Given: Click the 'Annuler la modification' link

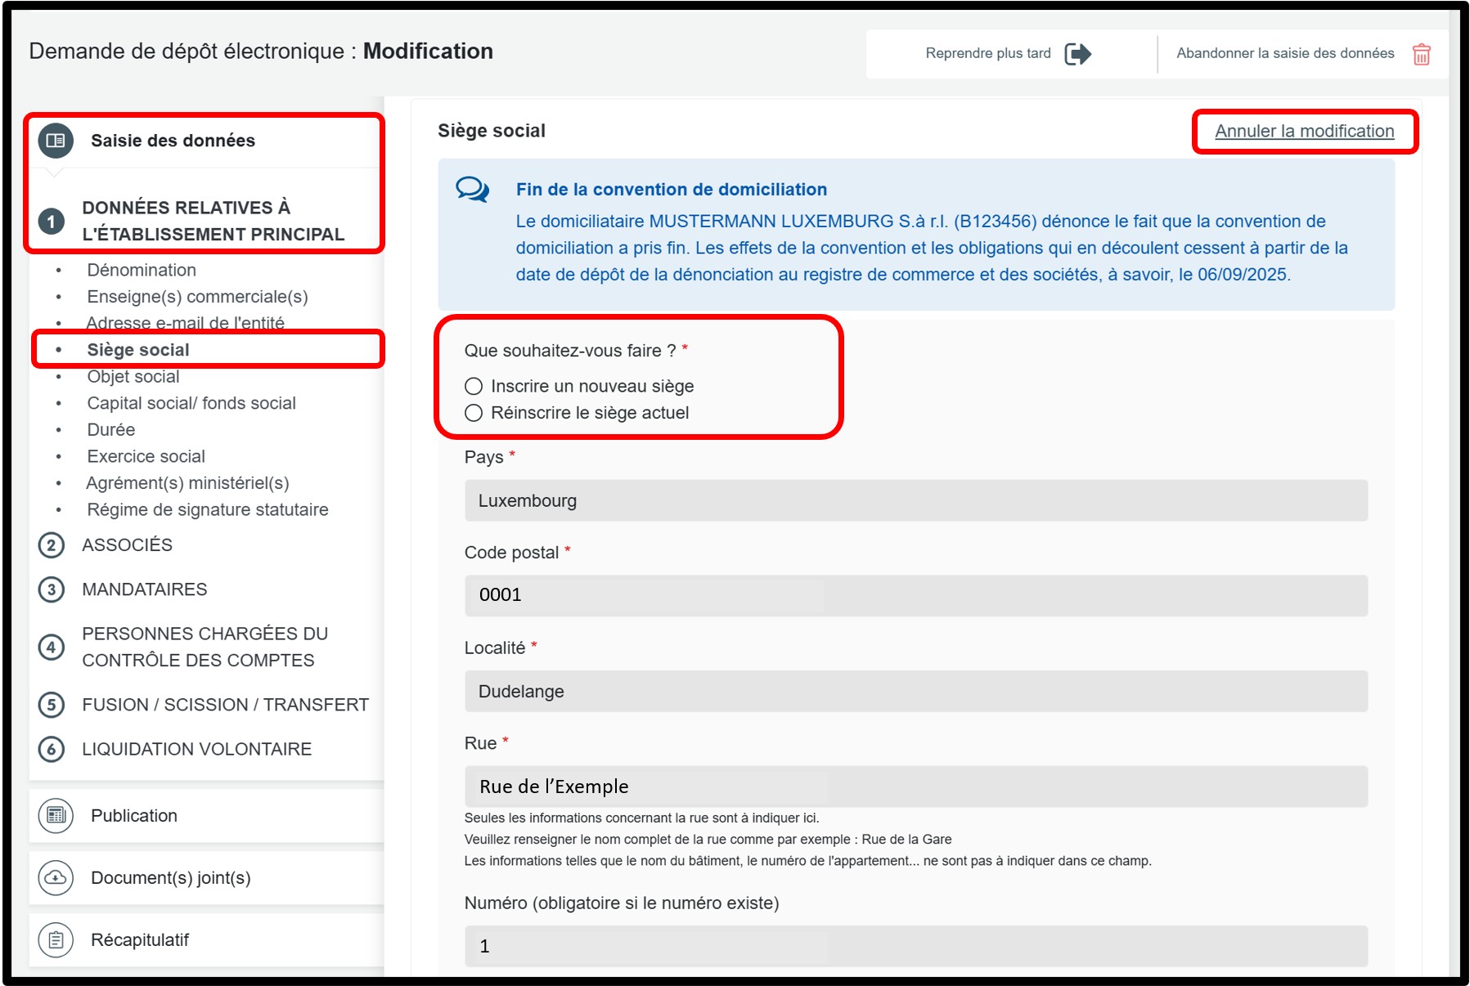Looking at the screenshot, I should pyautogui.click(x=1304, y=132).
